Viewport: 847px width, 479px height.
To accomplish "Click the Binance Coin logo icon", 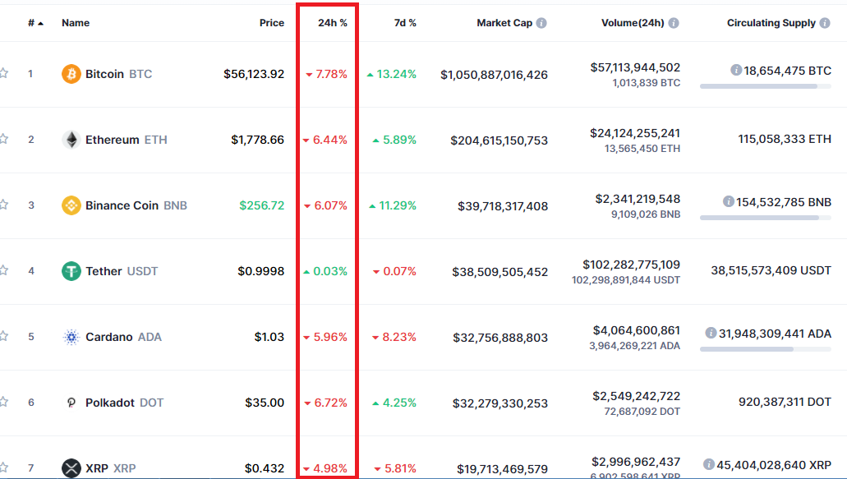I will pyautogui.click(x=71, y=205).
